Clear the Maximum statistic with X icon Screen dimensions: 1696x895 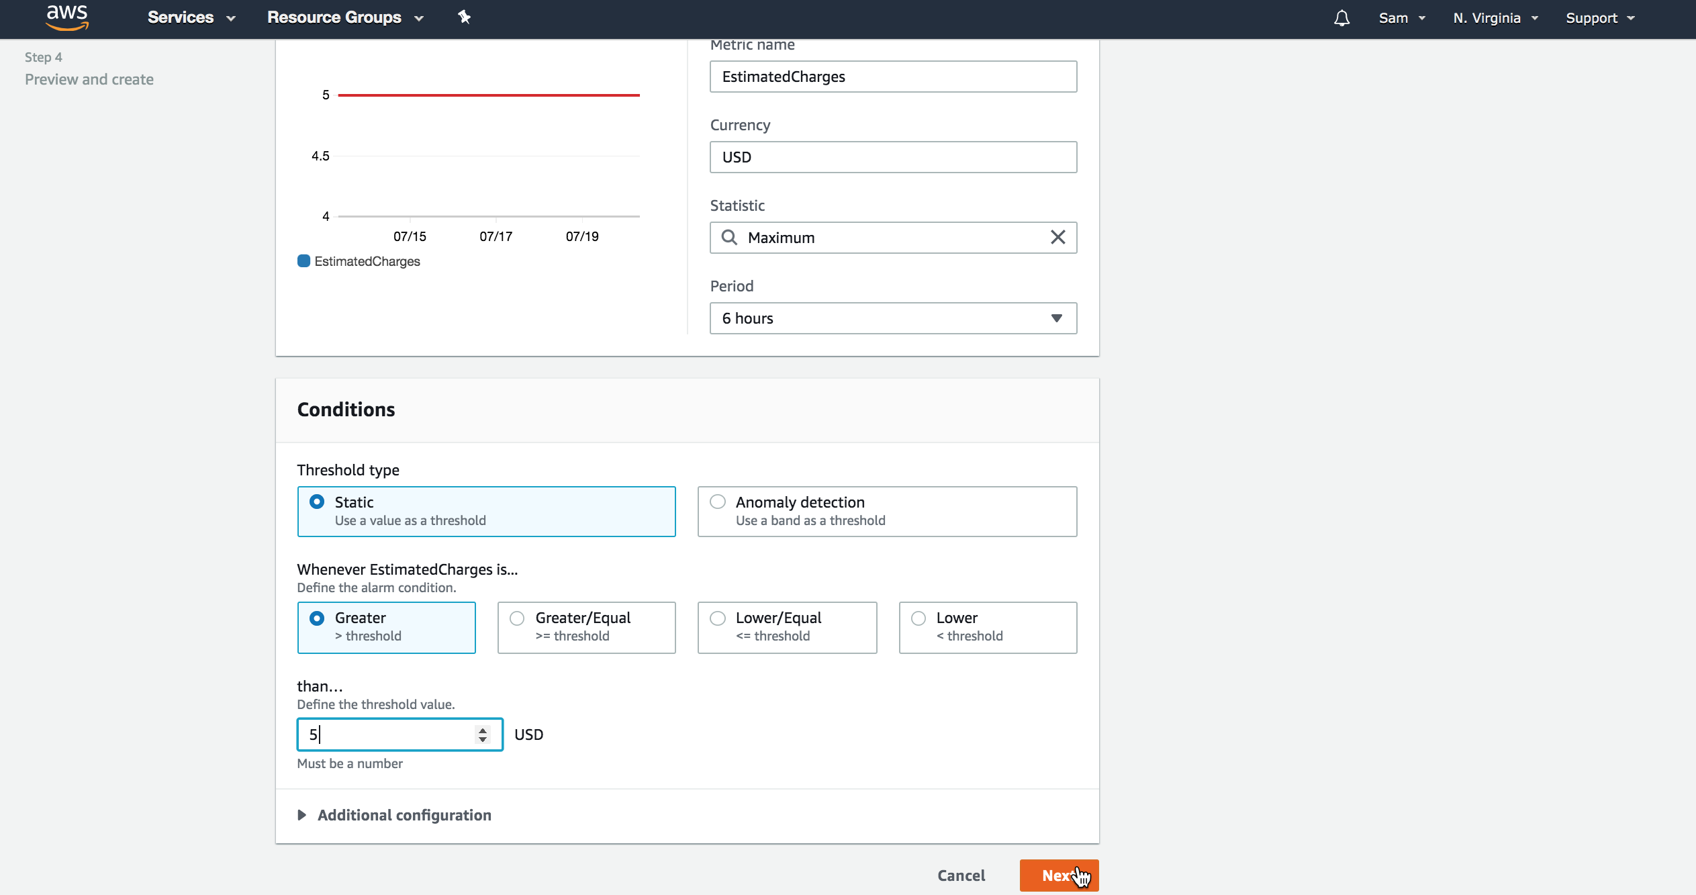1057,237
